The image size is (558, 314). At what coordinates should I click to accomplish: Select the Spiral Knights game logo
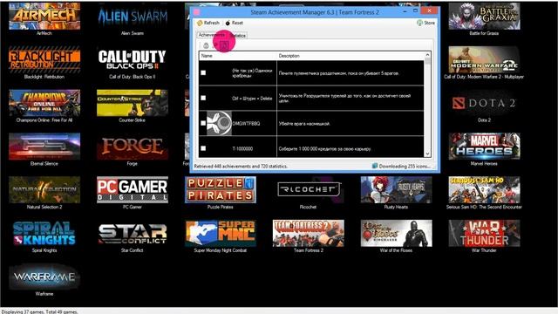click(44, 233)
